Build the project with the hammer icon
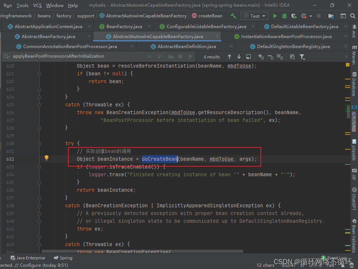358x269 pixels. pos(233,16)
